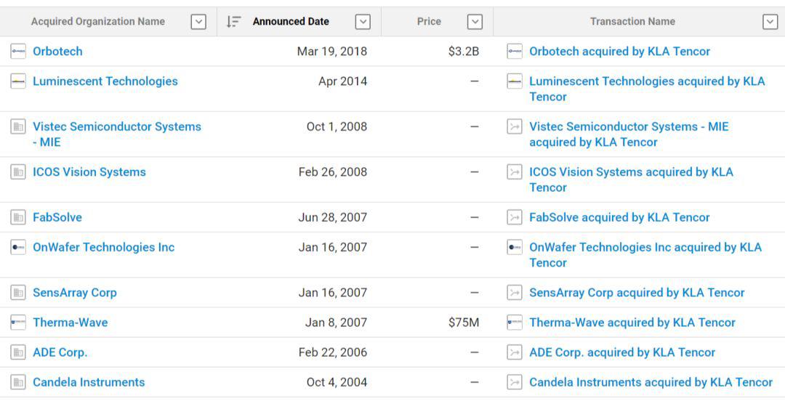Click the sort icon beside Announced Date
The image size is (785, 409).
(x=233, y=22)
